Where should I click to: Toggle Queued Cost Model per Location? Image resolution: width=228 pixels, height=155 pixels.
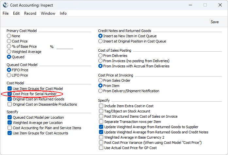click(x=9, y=117)
